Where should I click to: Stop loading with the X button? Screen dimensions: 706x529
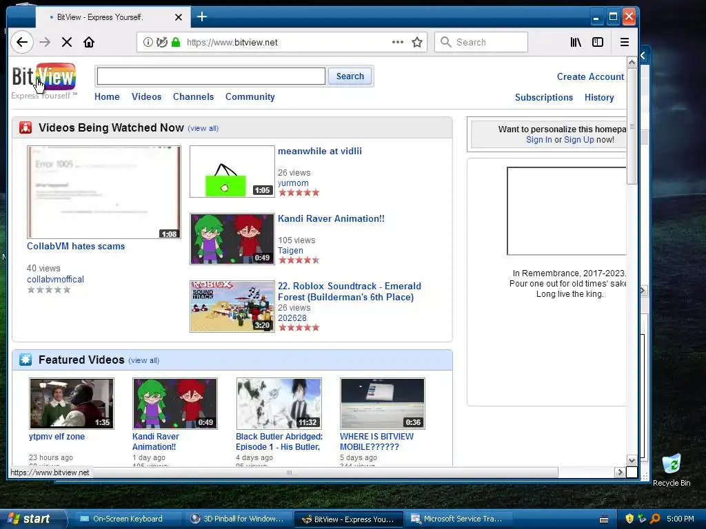coord(67,42)
